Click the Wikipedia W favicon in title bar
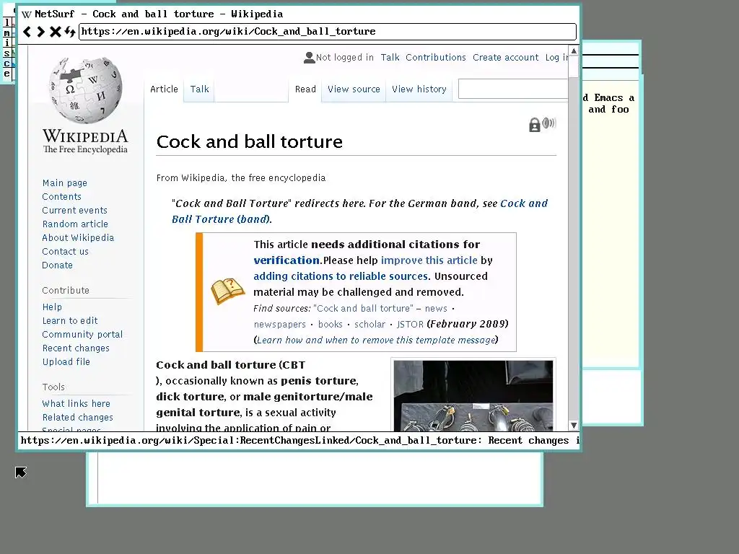739x554 pixels. click(x=27, y=14)
